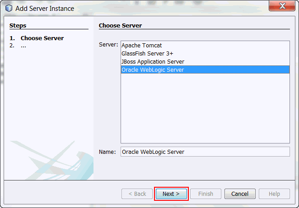Screen dimensions: 299x208
Task: Open Help for this wizard
Action: click(x=274, y=194)
